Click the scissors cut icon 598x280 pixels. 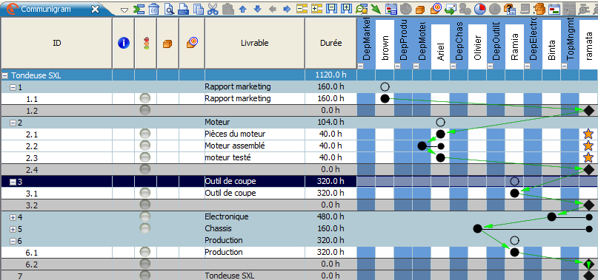point(213,9)
